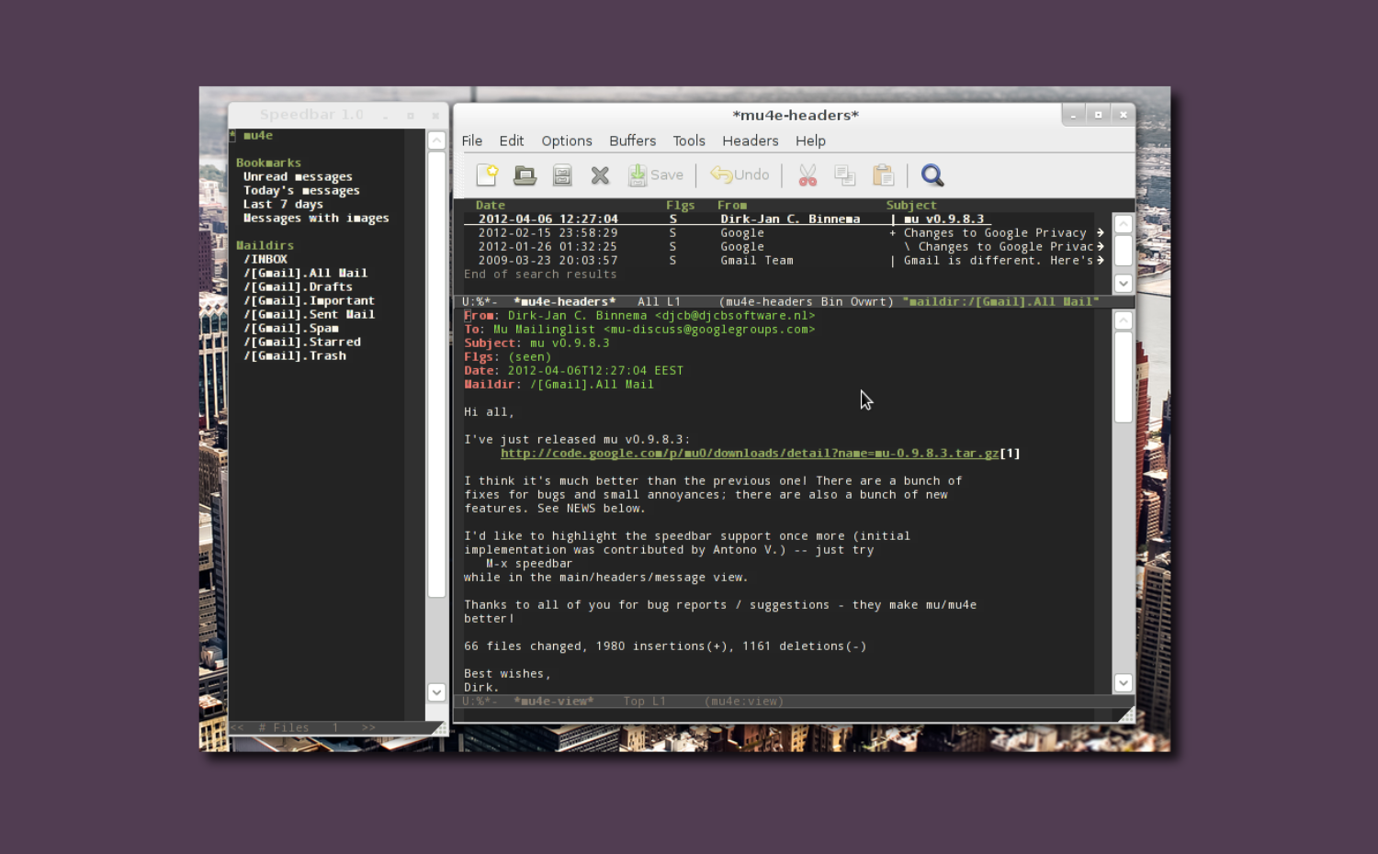The height and width of the screenshot is (854, 1378).
Task: Open the Buffers menu
Action: [x=633, y=140]
